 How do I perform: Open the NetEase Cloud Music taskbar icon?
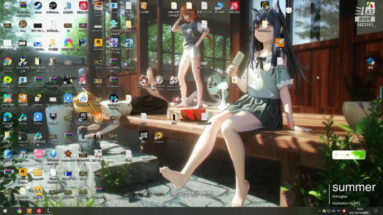pyautogui.click(x=39, y=211)
